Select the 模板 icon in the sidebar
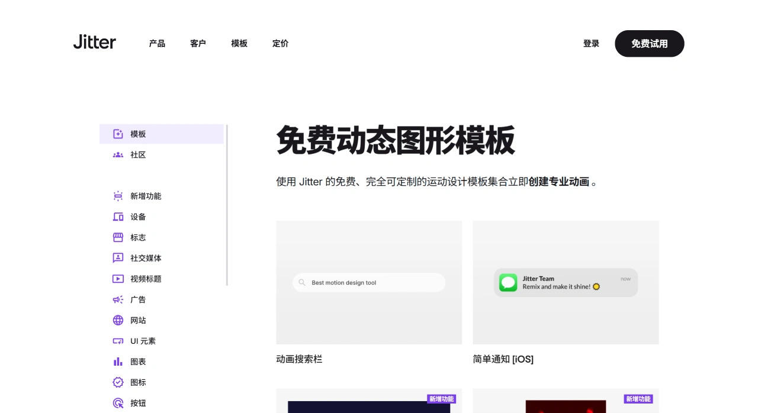The image size is (758, 413). point(118,134)
